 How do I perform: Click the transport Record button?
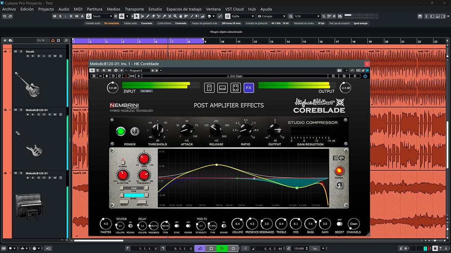(233, 248)
